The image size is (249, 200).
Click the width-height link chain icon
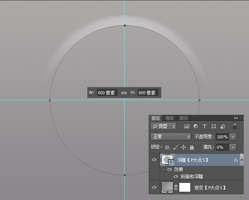(x=124, y=93)
